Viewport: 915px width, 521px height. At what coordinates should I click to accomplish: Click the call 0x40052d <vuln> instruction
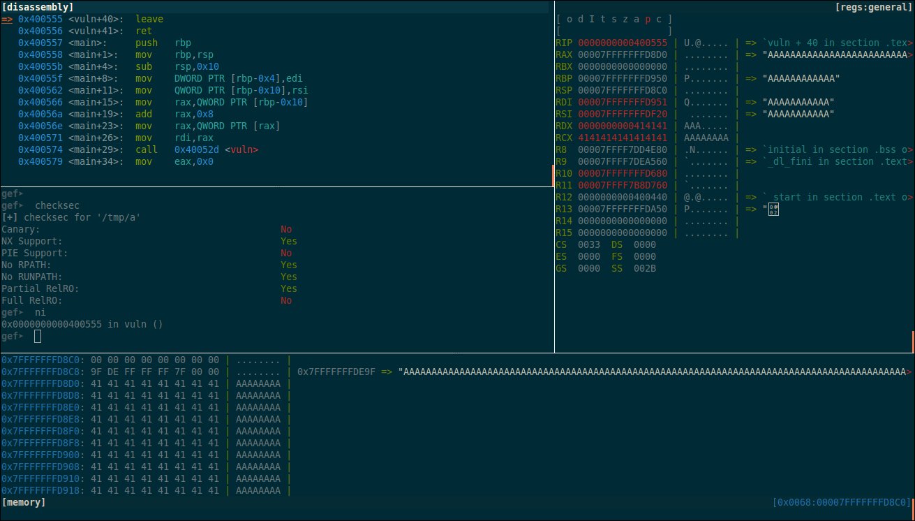[197, 149]
